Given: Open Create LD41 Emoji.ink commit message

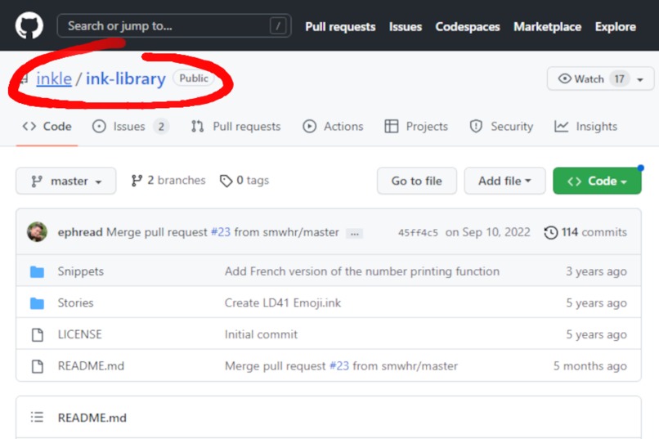Looking at the screenshot, I should coord(282,302).
